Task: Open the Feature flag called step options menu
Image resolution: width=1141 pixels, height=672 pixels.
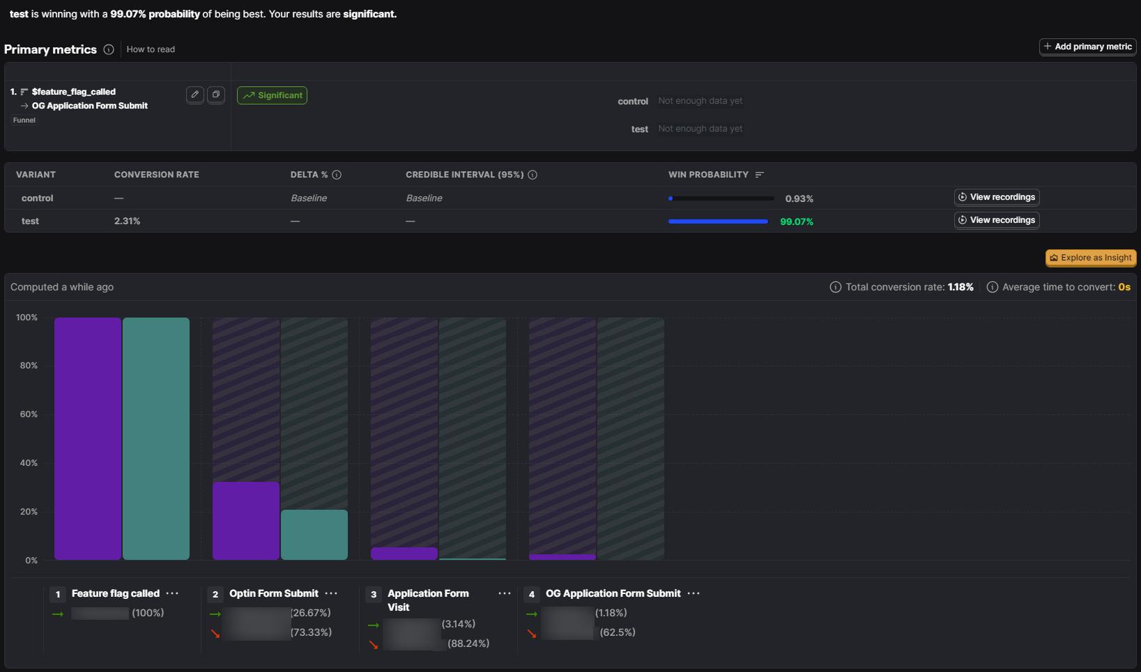Action: (172, 593)
